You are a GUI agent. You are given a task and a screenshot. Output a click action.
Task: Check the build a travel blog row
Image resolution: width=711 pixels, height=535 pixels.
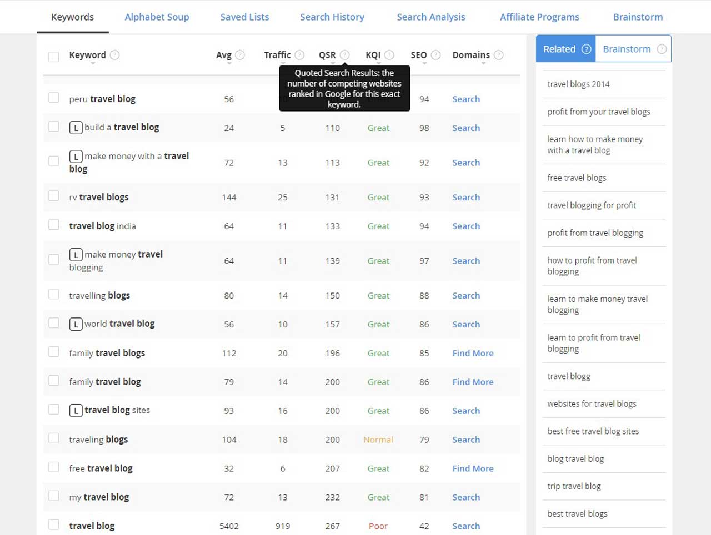pyautogui.click(x=54, y=127)
